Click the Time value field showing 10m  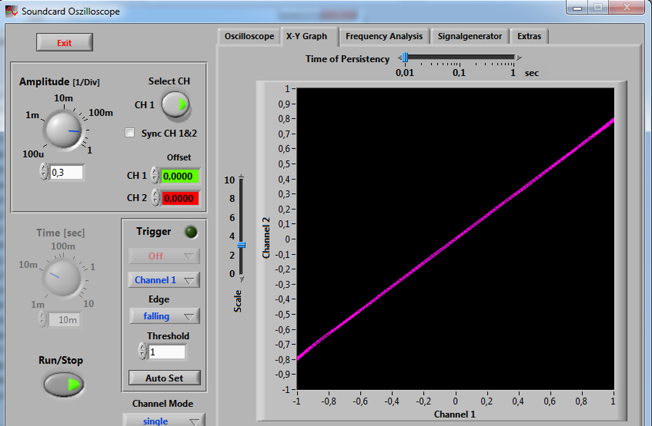[65, 320]
